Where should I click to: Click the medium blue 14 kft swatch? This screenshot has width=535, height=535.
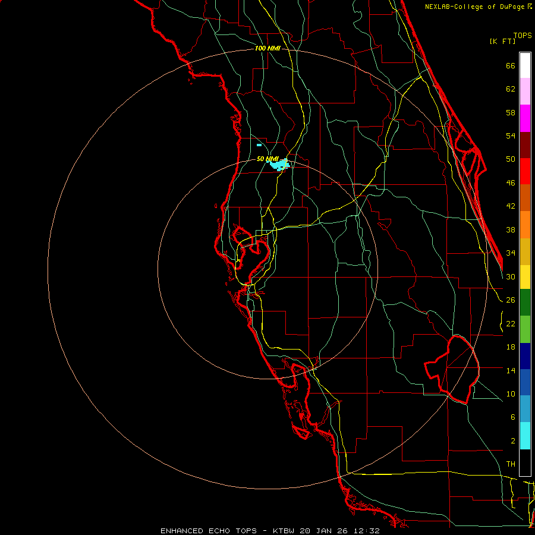(x=525, y=382)
